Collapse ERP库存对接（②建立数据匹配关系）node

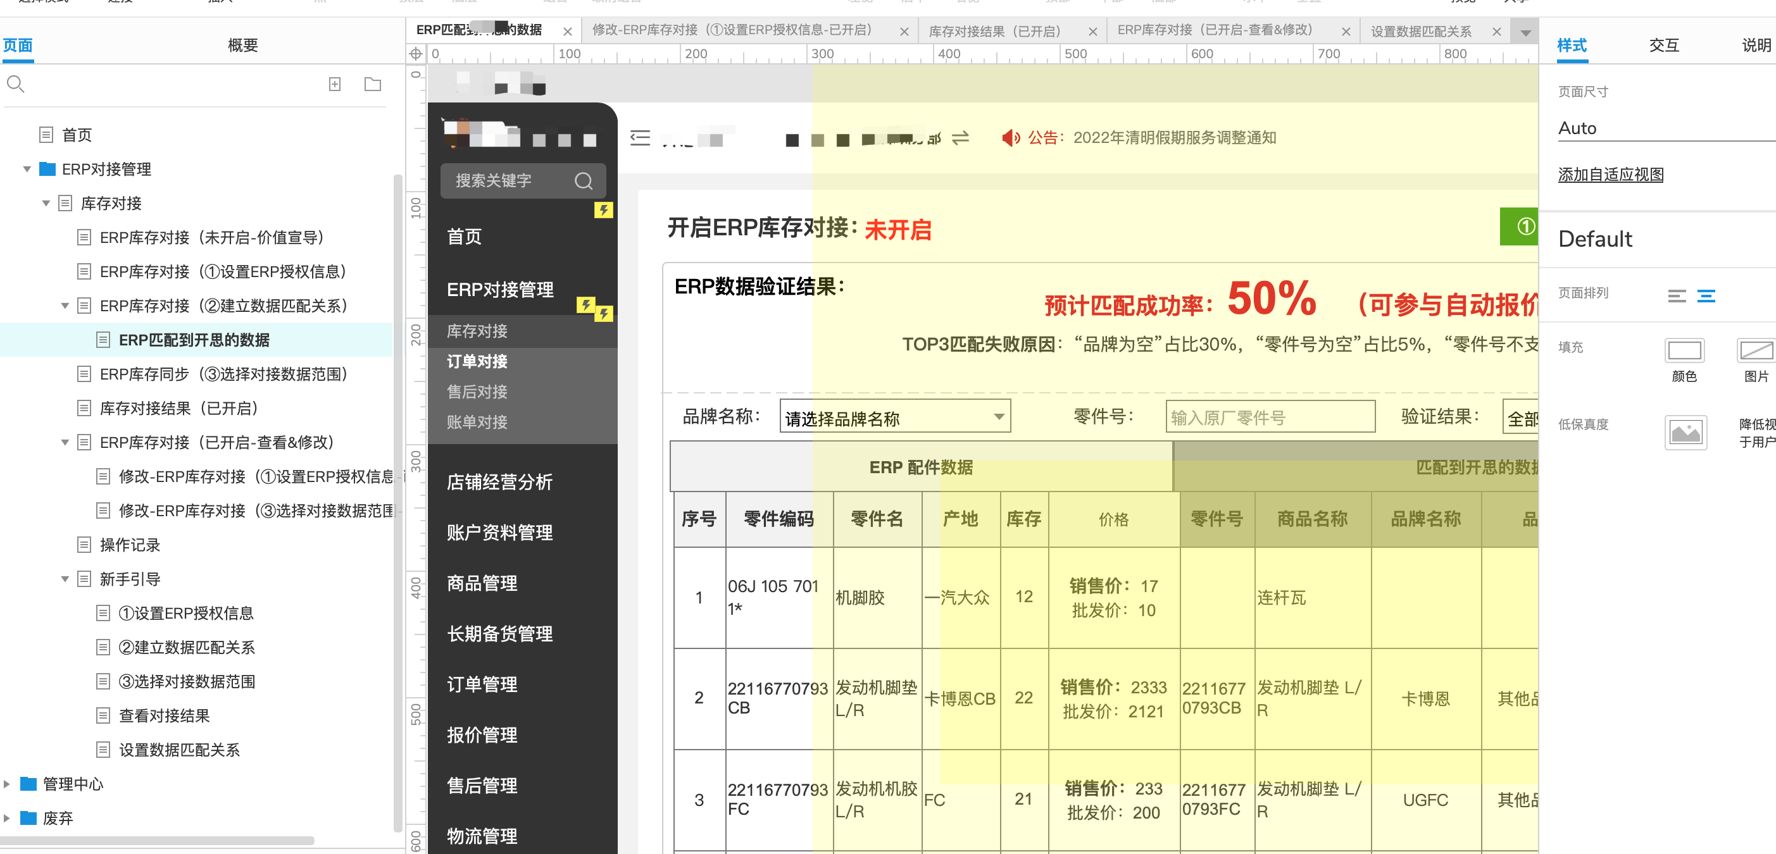65,306
